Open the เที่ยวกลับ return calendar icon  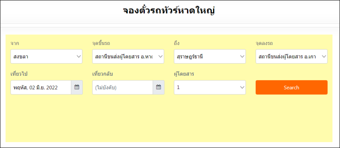[x=158, y=87]
